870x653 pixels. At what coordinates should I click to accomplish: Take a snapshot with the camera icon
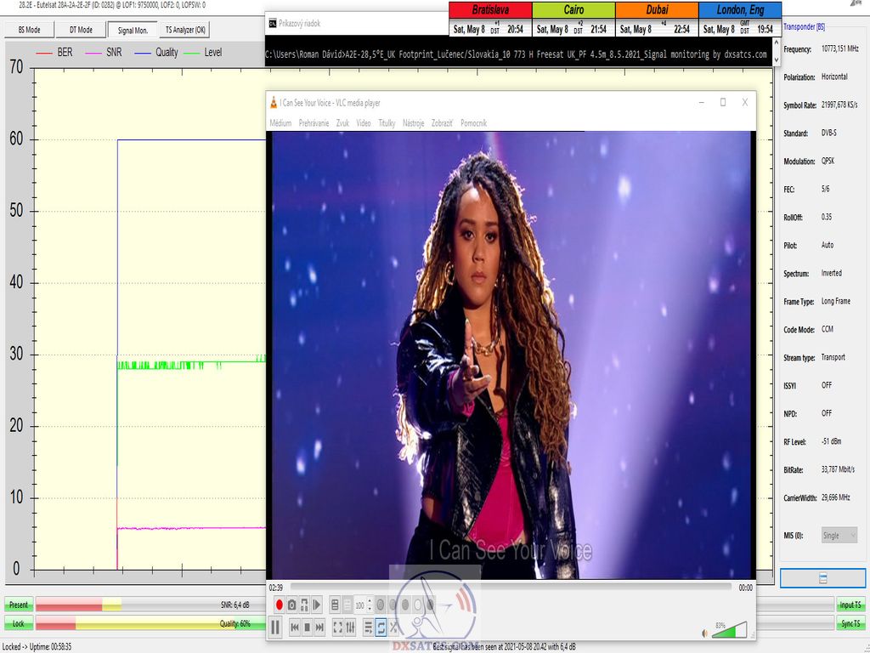(291, 605)
